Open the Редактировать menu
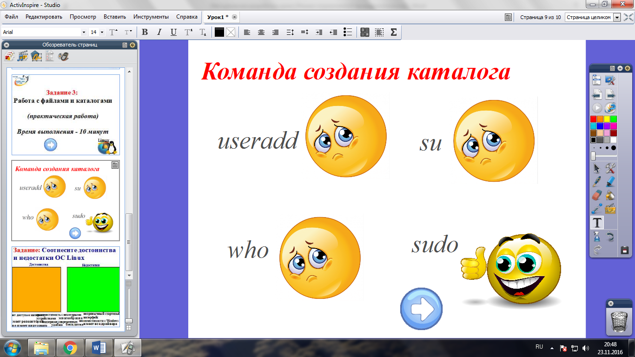The image size is (635, 357). (x=44, y=17)
